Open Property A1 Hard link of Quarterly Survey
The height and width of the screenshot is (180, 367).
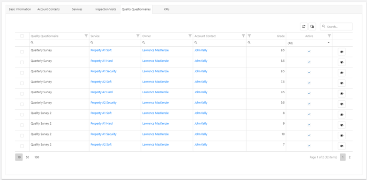click(x=102, y=61)
